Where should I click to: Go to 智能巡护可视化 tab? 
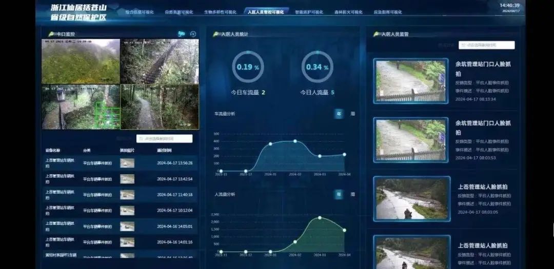click(x=309, y=12)
